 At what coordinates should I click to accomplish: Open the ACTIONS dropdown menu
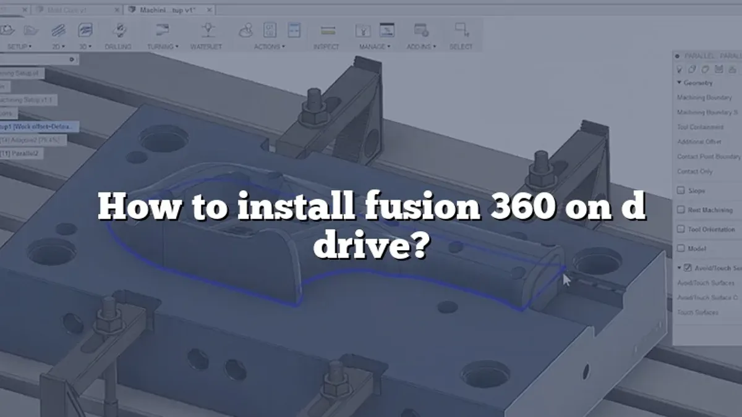270,47
